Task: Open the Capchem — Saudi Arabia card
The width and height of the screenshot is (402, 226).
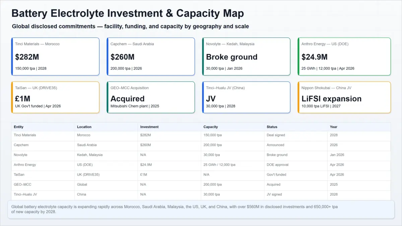Action: [151, 56]
